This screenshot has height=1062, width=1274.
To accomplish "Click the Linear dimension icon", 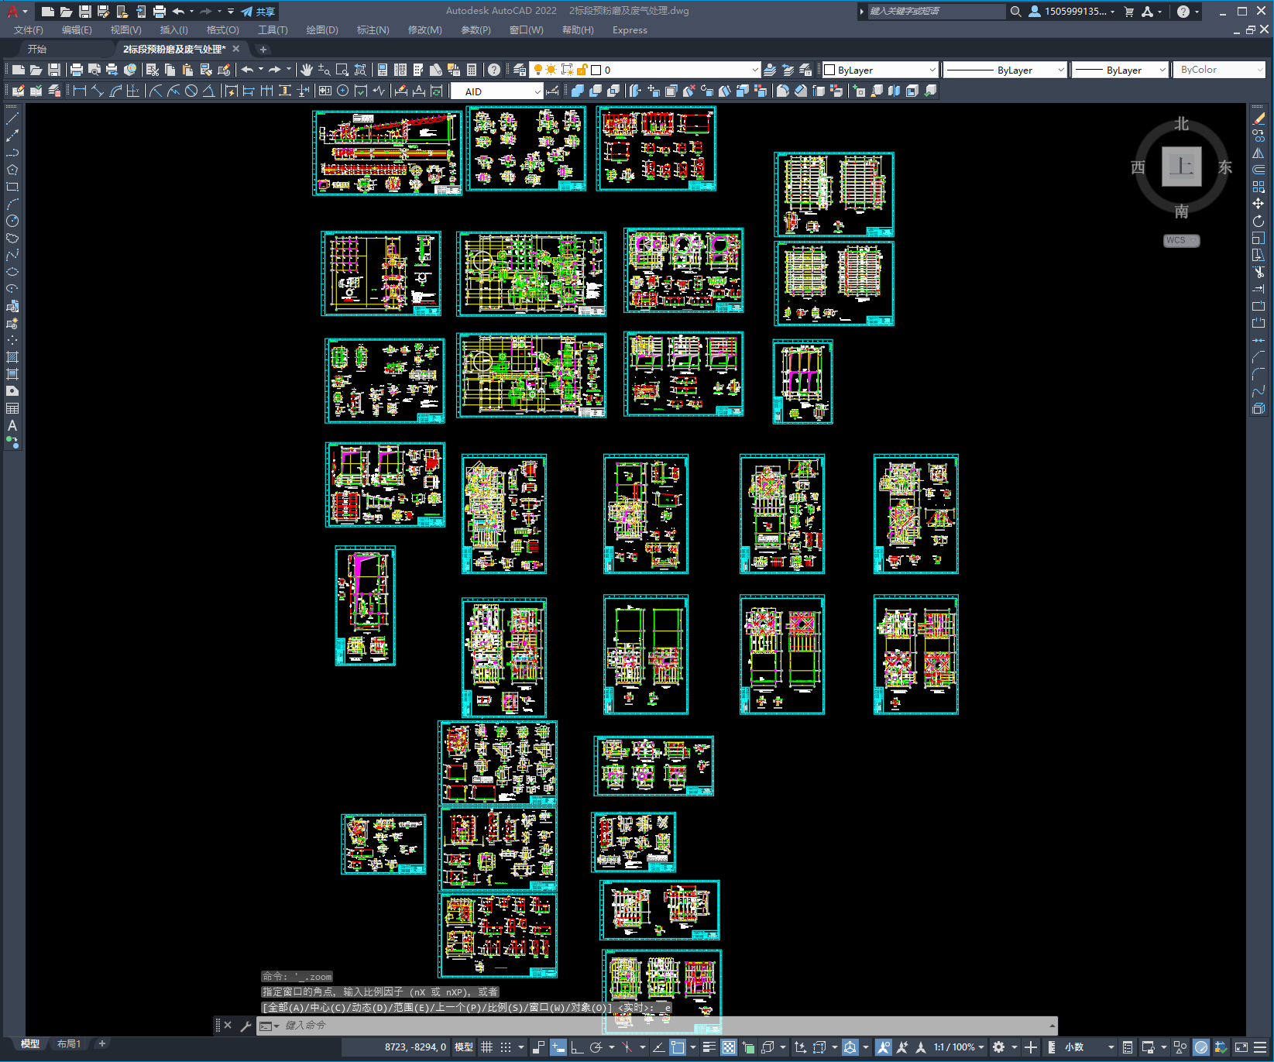I will (x=79, y=91).
